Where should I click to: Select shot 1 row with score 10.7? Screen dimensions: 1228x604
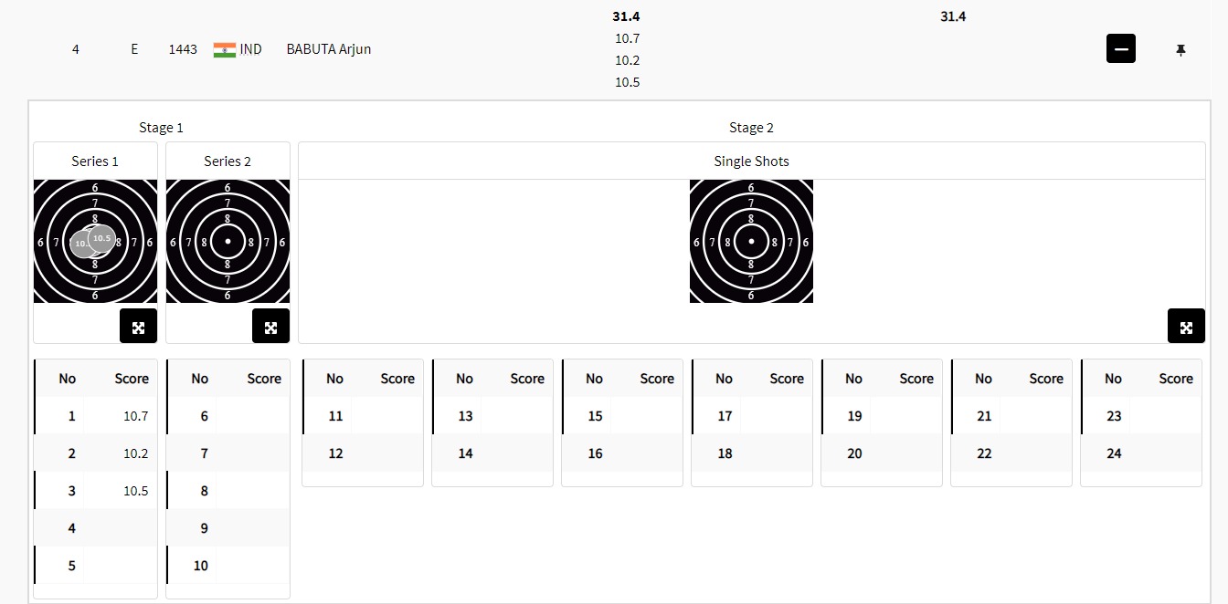coord(95,416)
